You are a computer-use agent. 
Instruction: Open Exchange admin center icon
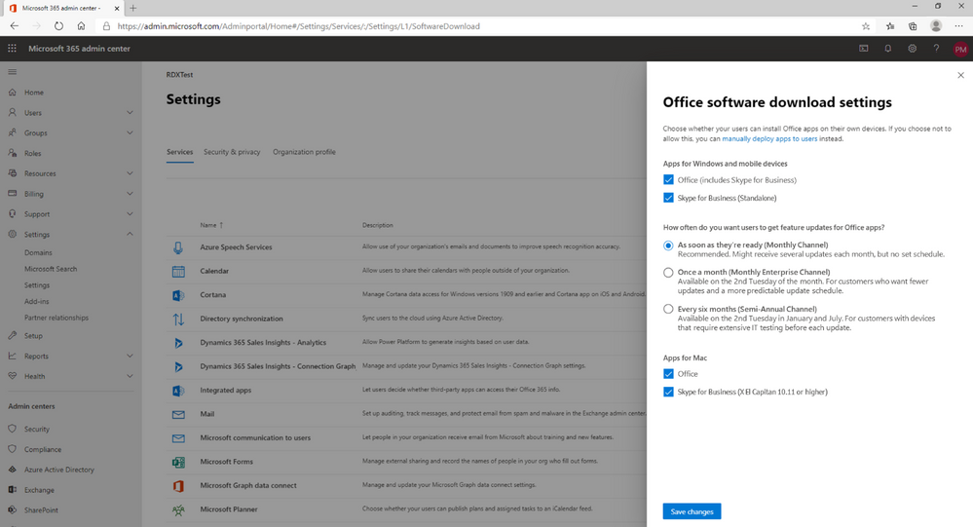13,490
